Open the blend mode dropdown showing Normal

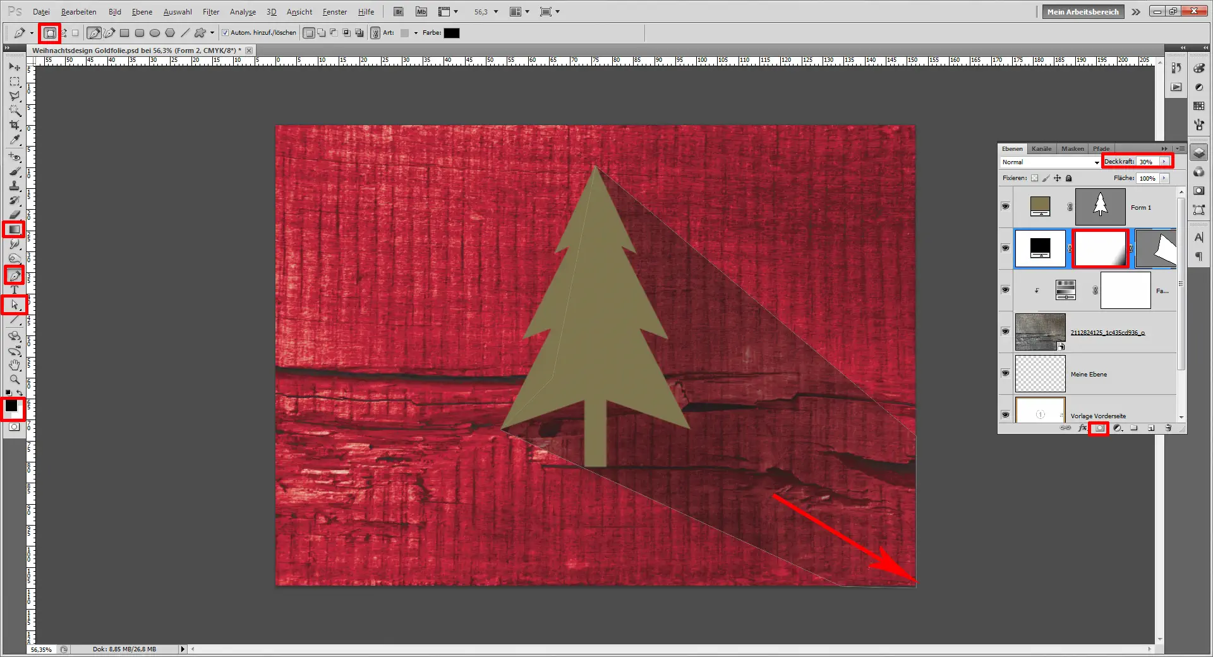1049,162
